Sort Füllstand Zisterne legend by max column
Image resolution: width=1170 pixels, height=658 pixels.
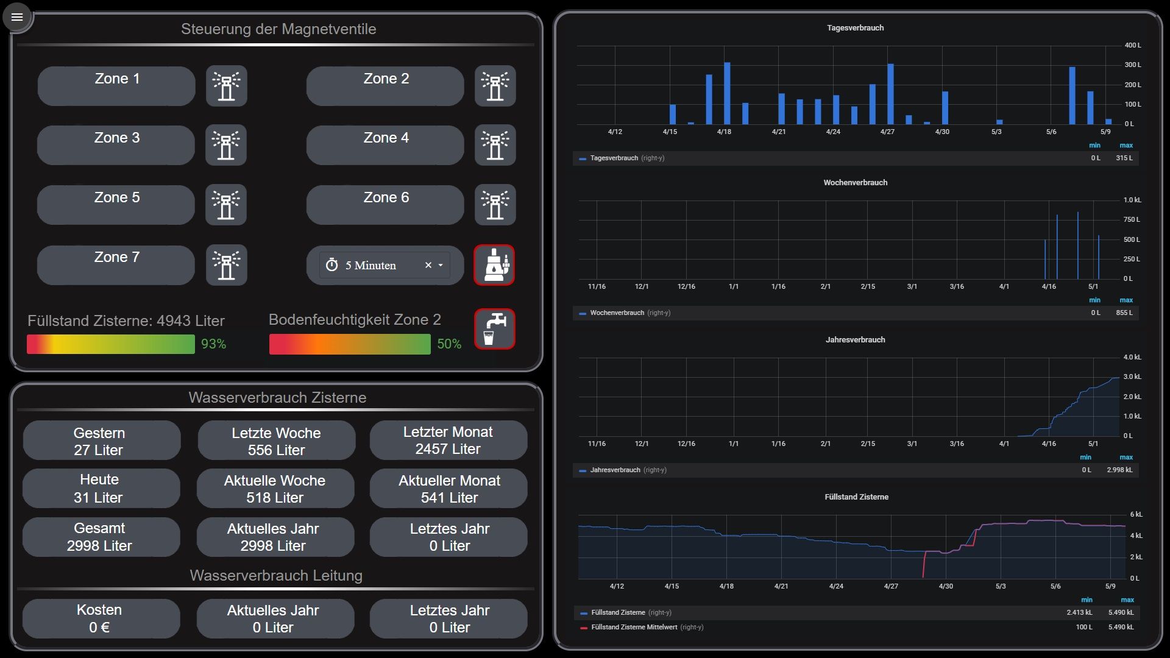[x=1127, y=600]
